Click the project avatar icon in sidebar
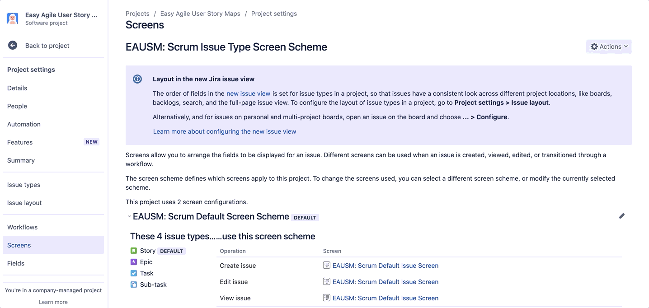Image resolution: width=649 pixels, height=308 pixels. pyautogui.click(x=13, y=19)
